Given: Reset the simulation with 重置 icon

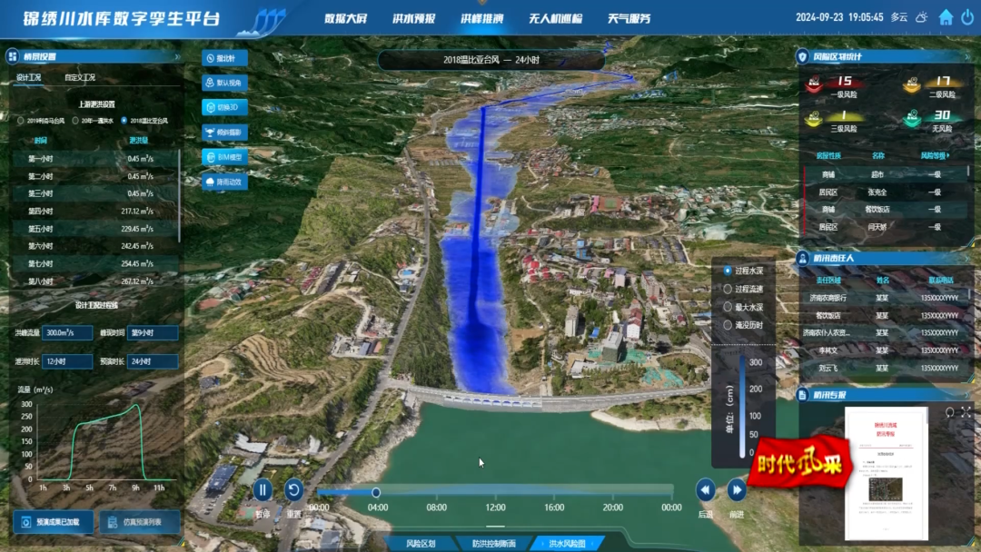Looking at the screenshot, I should pos(293,490).
